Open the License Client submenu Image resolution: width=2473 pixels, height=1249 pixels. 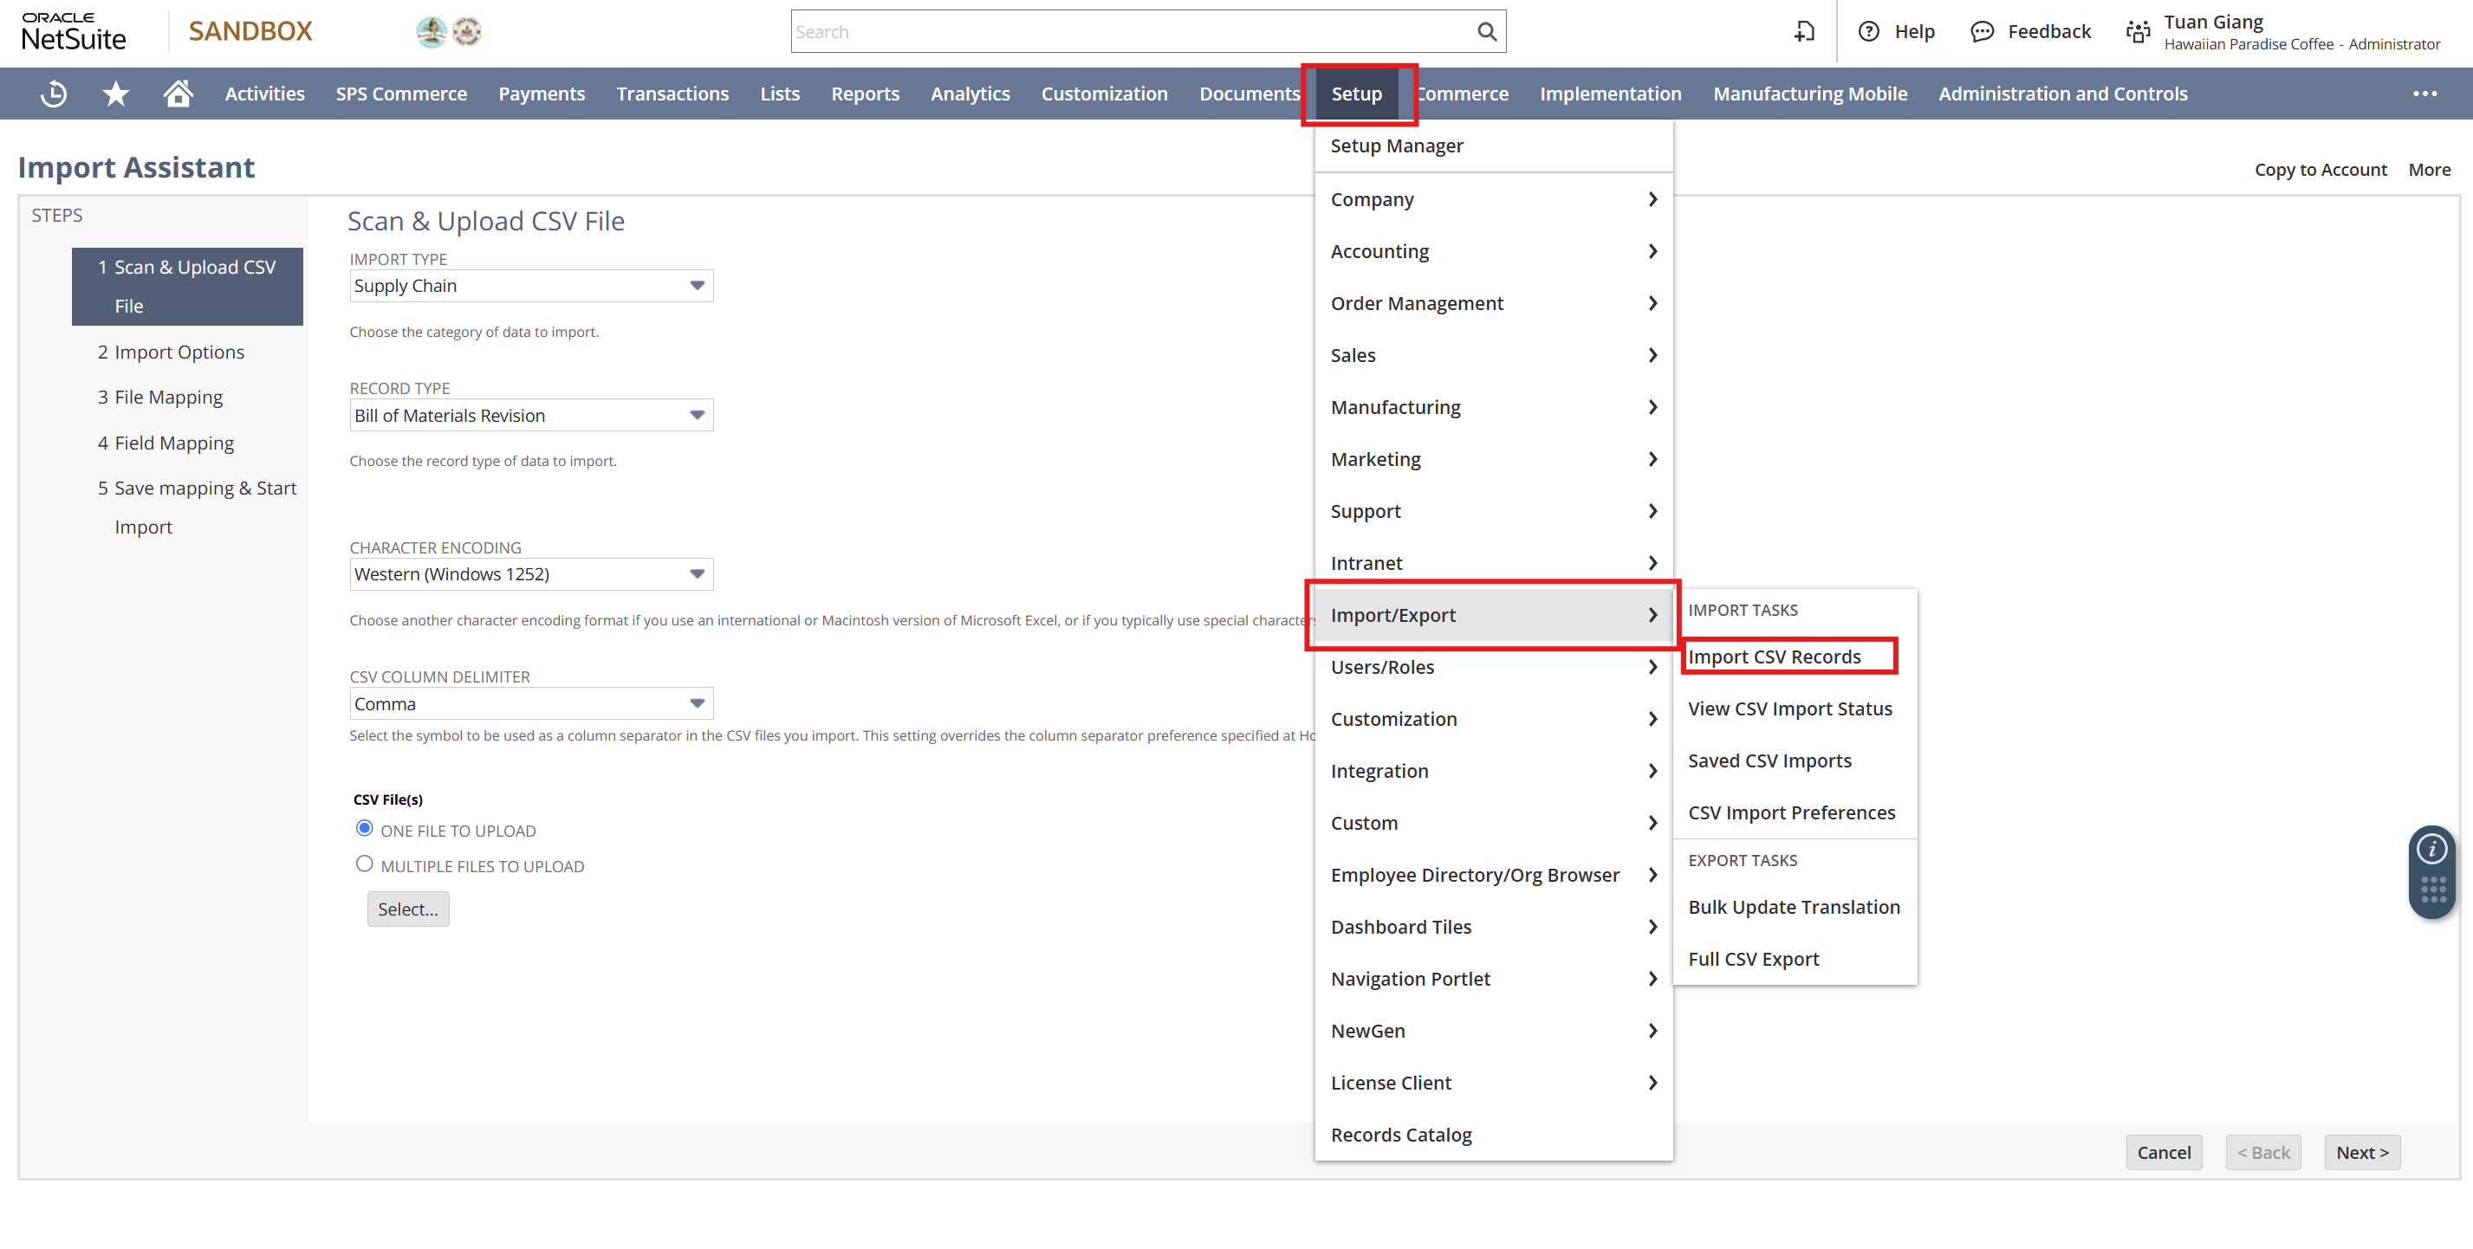pyautogui.click(x=1493, y=1083)
